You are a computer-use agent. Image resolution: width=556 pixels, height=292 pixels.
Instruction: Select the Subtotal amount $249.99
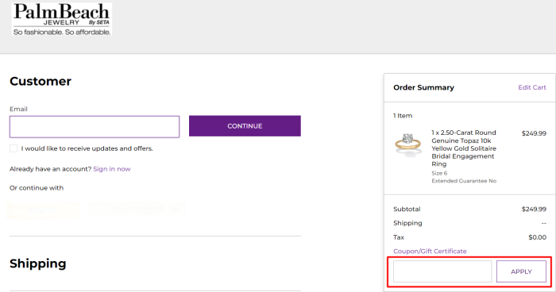click(534, 209)
